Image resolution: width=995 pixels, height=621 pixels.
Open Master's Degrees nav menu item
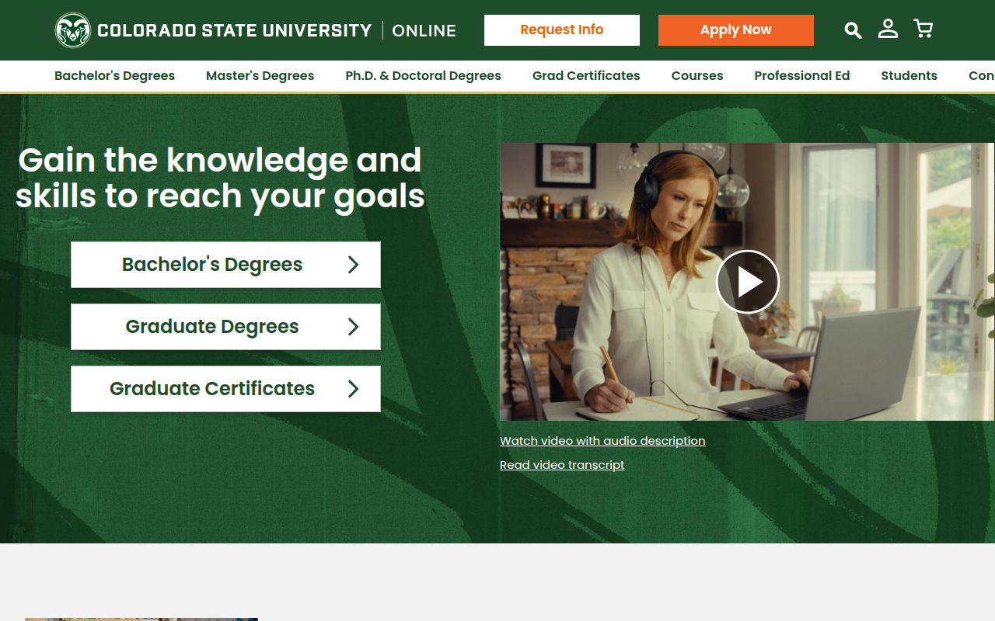pyautogui.click(x=260, y=76)
